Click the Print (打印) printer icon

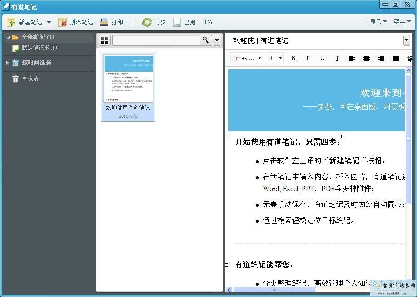click(x=104, y=22)
